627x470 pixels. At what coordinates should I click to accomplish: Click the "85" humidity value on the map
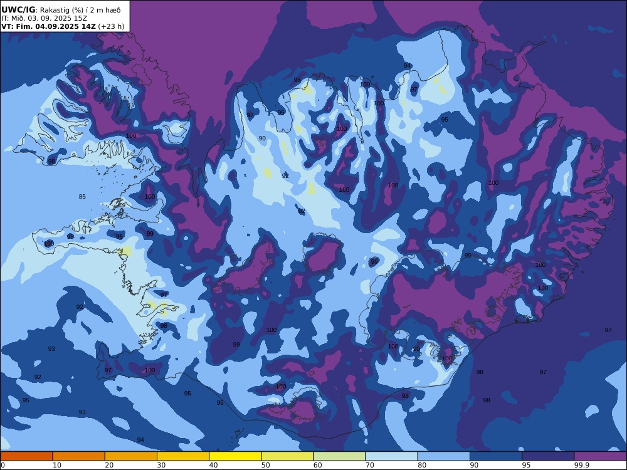coord(82,196)
